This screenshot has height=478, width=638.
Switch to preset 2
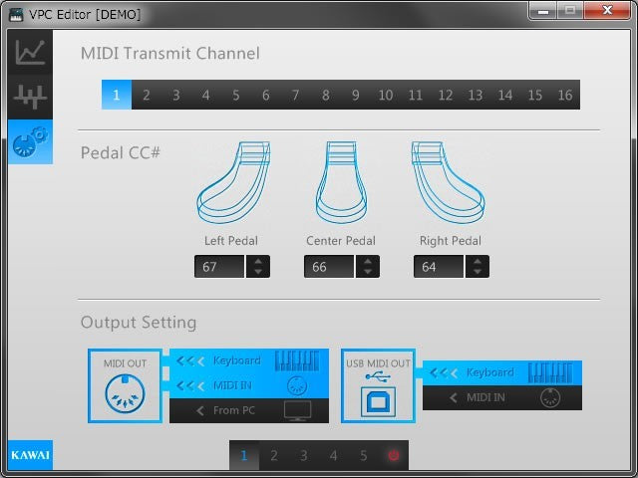pyautogui.click(x=274, y=455)
